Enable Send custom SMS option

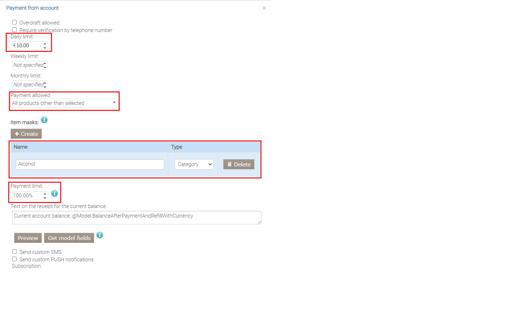[15, 252]
